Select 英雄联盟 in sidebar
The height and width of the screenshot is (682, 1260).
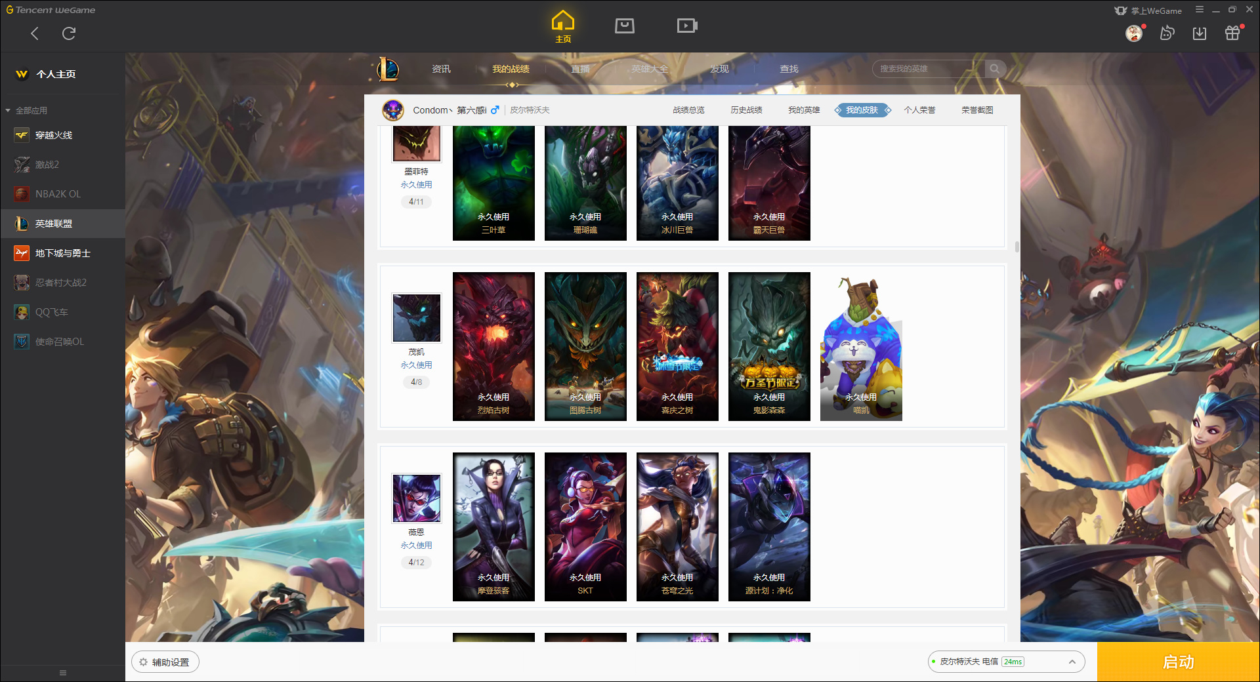point(62,224)
